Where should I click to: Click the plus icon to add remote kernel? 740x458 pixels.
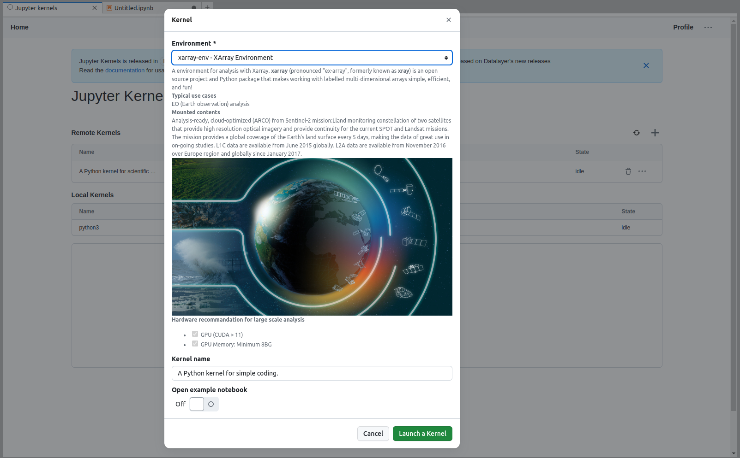click(x=655, y=133)
